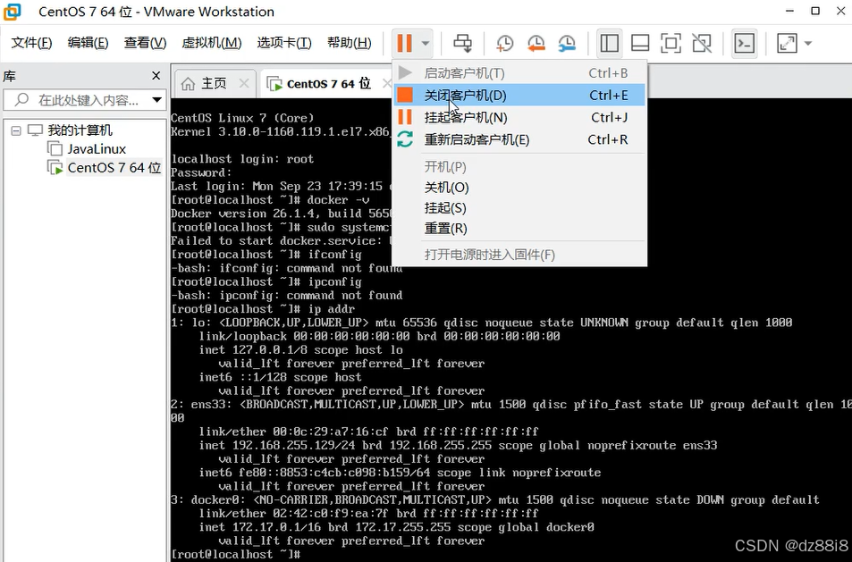Take a snapshot with the clock-plus icon
This screenshot has height=562, width=852.
[505, 43]
